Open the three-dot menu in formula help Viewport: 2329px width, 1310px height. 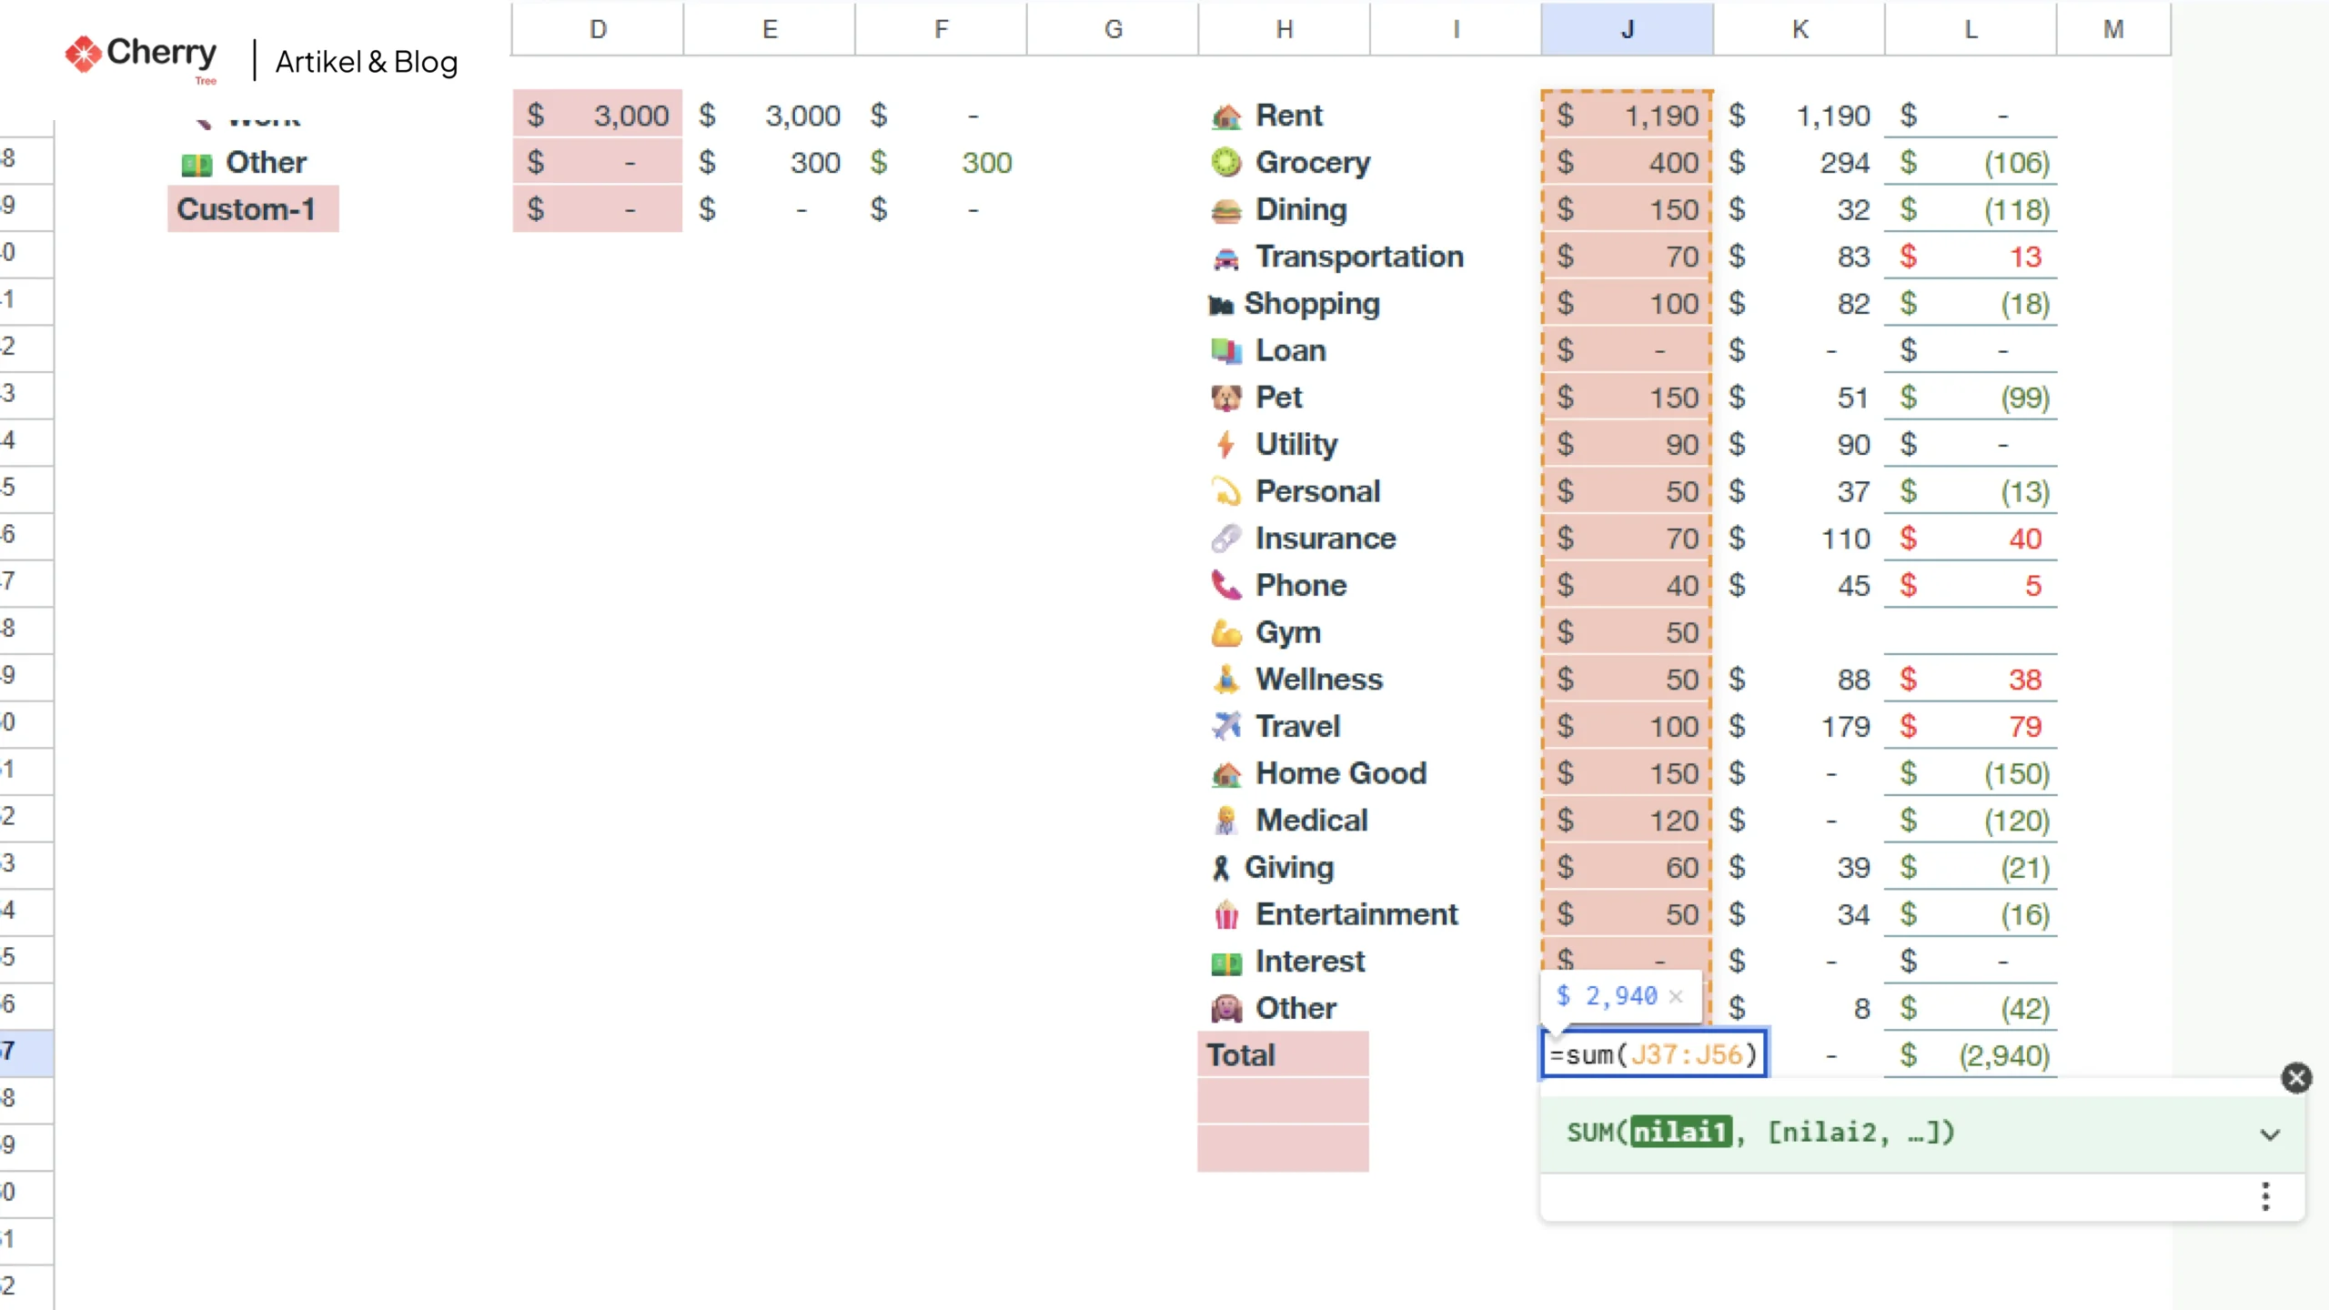[x=2266, y=1197]
